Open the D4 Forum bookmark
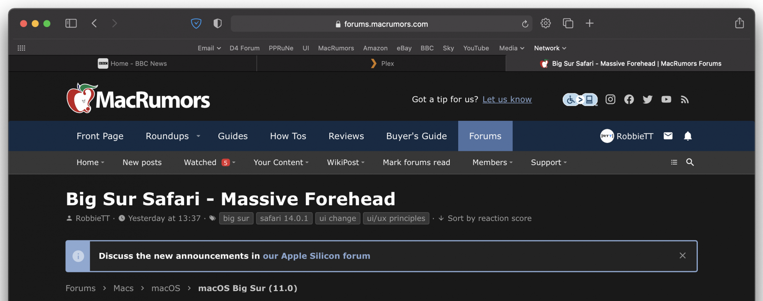The height and width of the screenshot is (301, 763). point(245,48)
